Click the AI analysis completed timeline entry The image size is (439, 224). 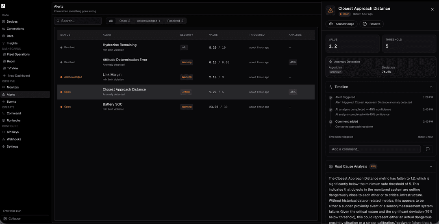click(381, 112)
